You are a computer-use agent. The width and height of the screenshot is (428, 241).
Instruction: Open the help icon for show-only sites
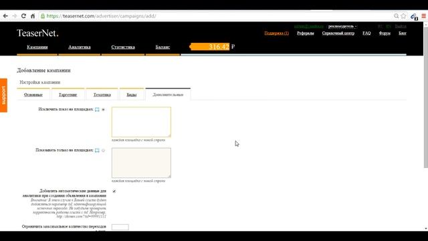click(x=97, y=150)
